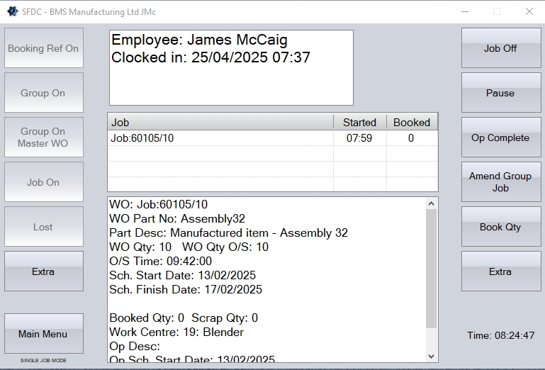545x370 pixels.
Task: Click the Employee information box
Action: point(230,67)
